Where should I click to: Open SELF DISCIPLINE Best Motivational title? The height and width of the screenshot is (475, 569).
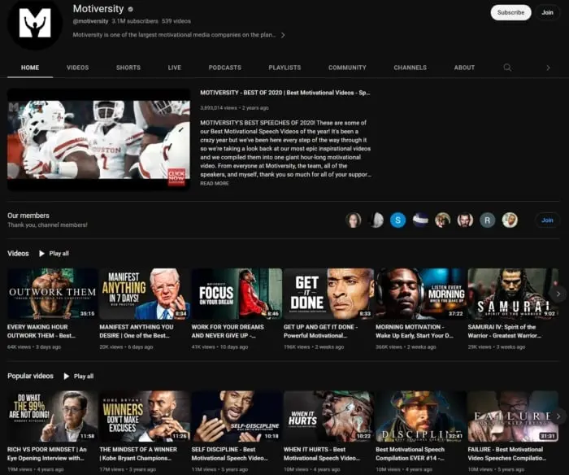click(230, 454)
